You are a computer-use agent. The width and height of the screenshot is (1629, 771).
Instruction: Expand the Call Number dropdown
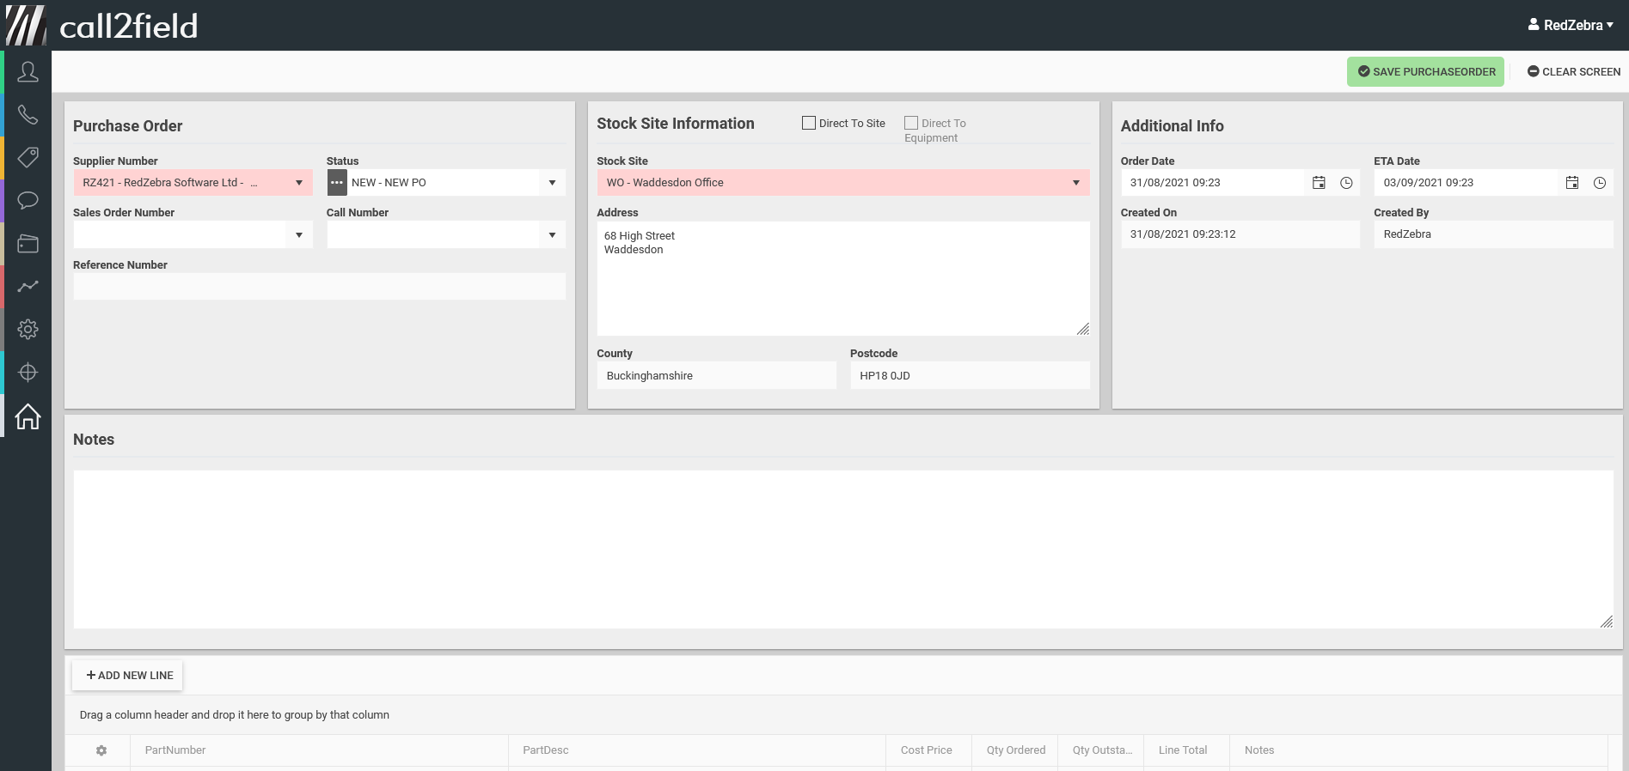[552, 235]
